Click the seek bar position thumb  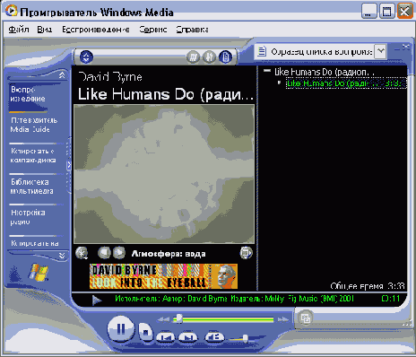point(178,318)
